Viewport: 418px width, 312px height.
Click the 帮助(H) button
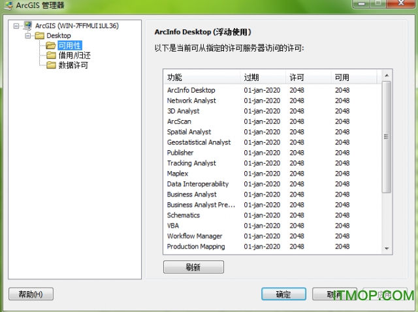click(31, 294)
